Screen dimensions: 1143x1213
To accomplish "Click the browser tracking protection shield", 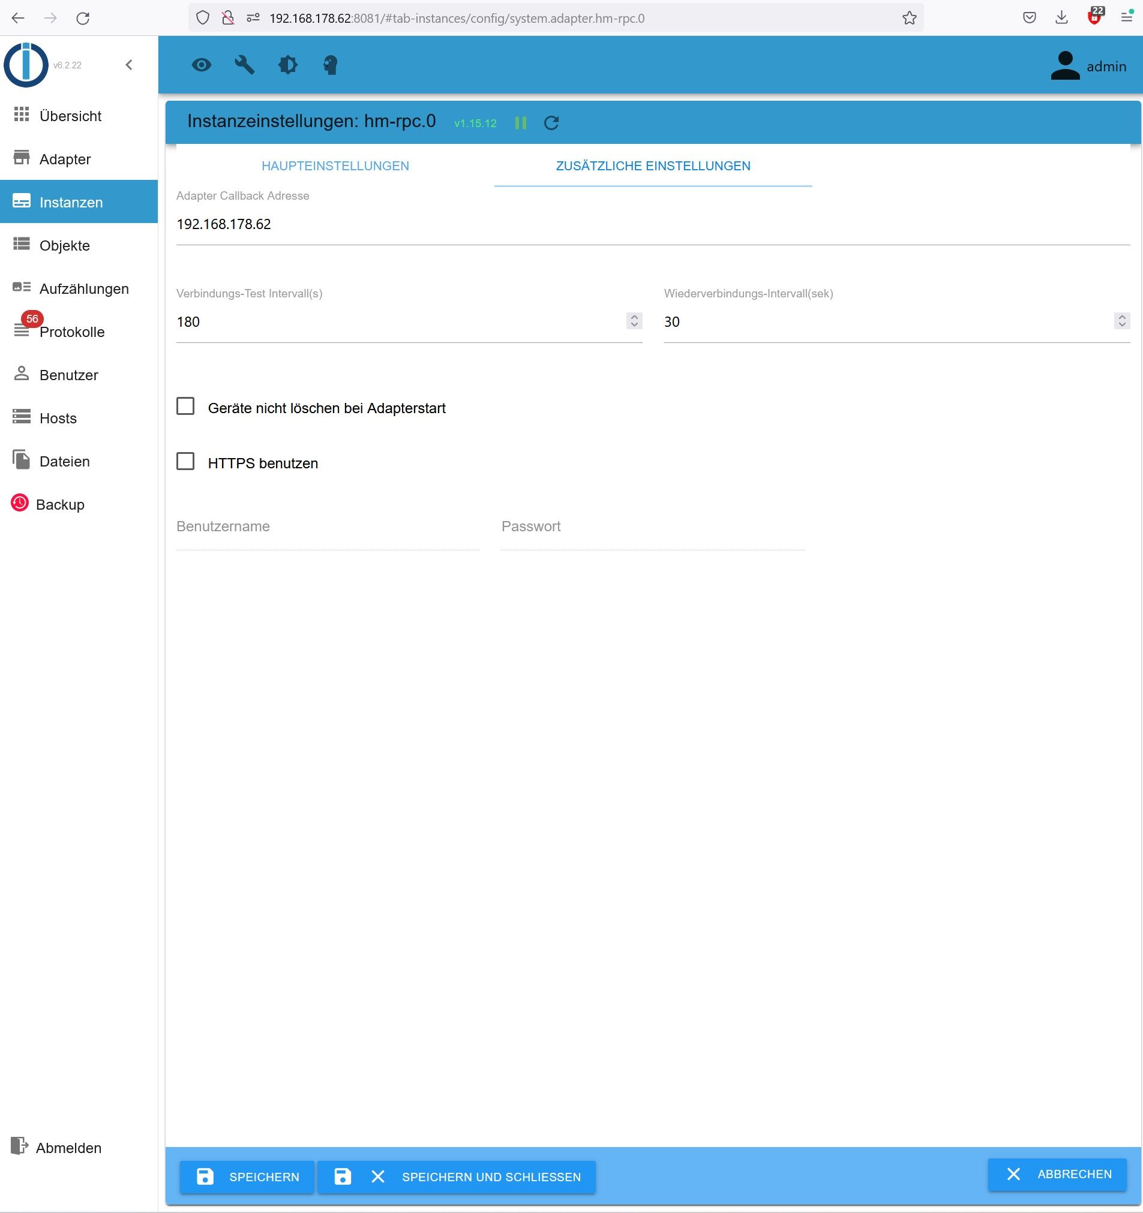I will coord(203,19).
